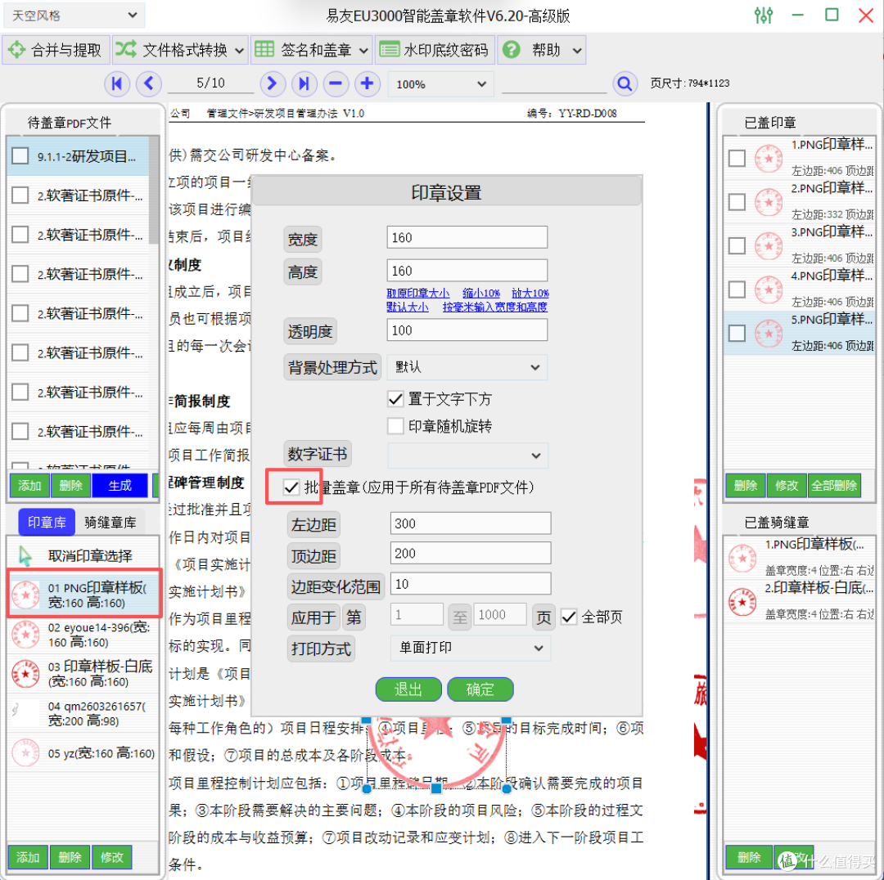Click the 合并与提取 toolbar icon
884x880 pixels.
pos(16,50)
